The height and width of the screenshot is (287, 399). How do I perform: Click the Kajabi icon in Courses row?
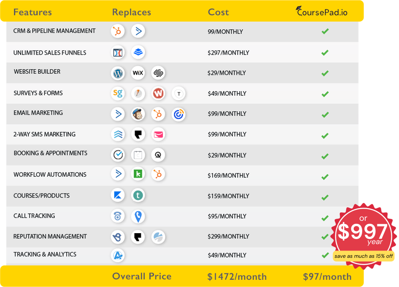pos(118,195)
